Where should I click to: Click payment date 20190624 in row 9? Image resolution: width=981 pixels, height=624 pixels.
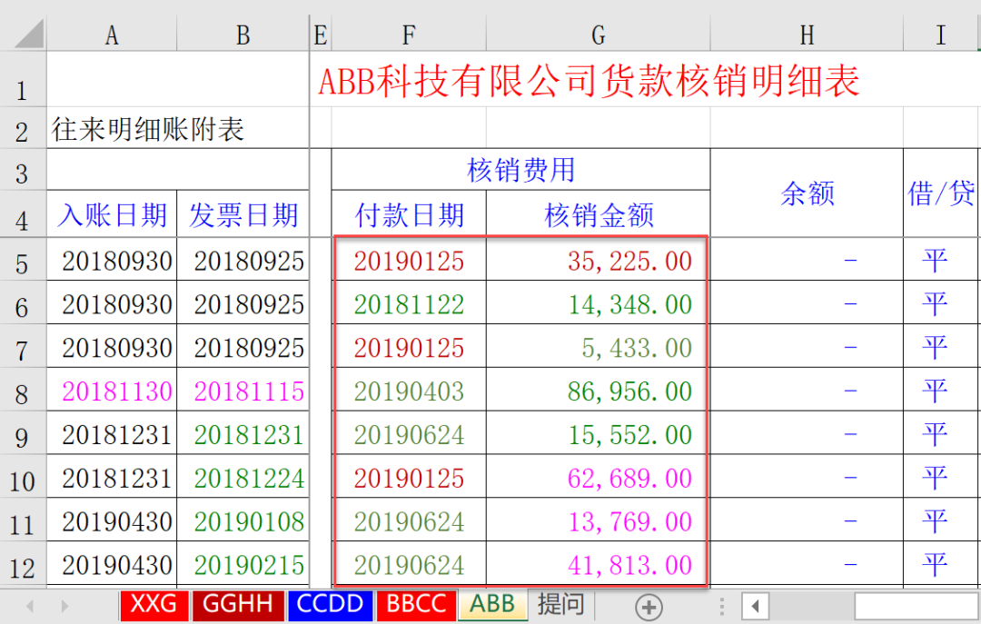pyautogui.click(x=409, y=432)
